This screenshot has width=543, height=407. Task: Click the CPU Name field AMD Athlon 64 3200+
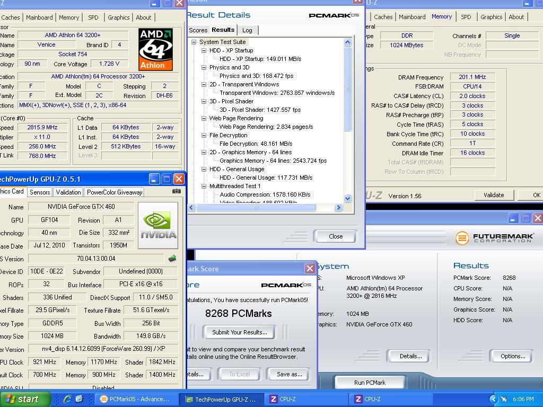pyautogui.click(x=73, y=35)
